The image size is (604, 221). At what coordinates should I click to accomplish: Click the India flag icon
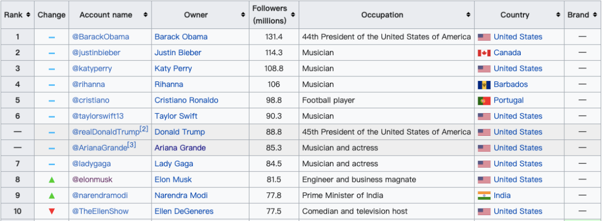[484, 196]
